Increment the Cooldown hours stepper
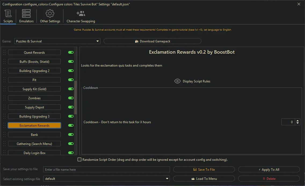The image size is (305, 186). pyautogui.click(x=297, y=121)
